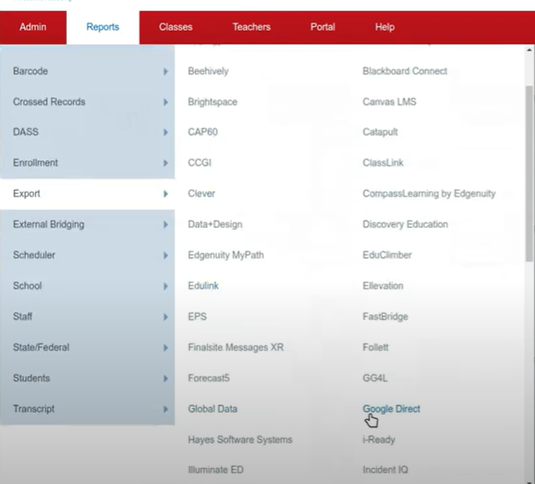Select the i-Ready export

coord(378,439)
